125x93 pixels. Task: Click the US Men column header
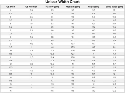[x=10, y=7]
